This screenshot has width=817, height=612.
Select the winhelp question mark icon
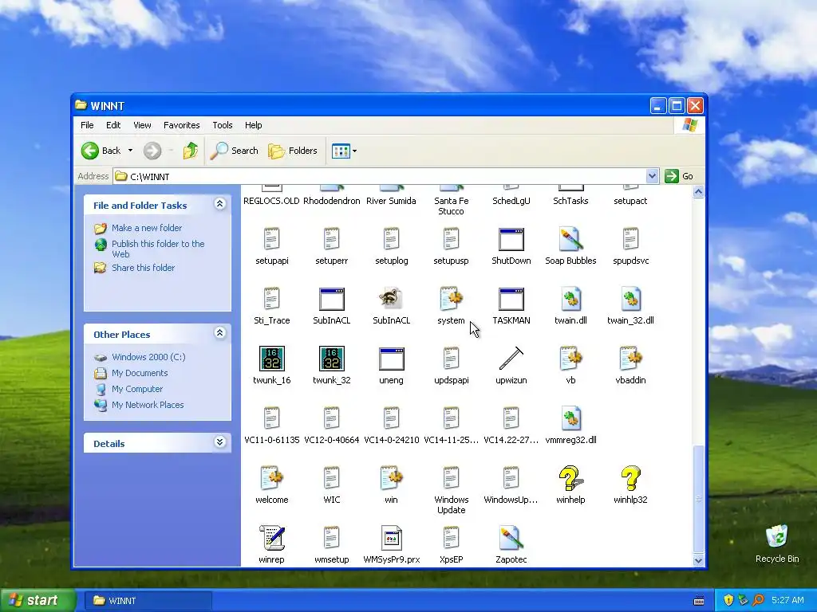[x=570, y=479]
